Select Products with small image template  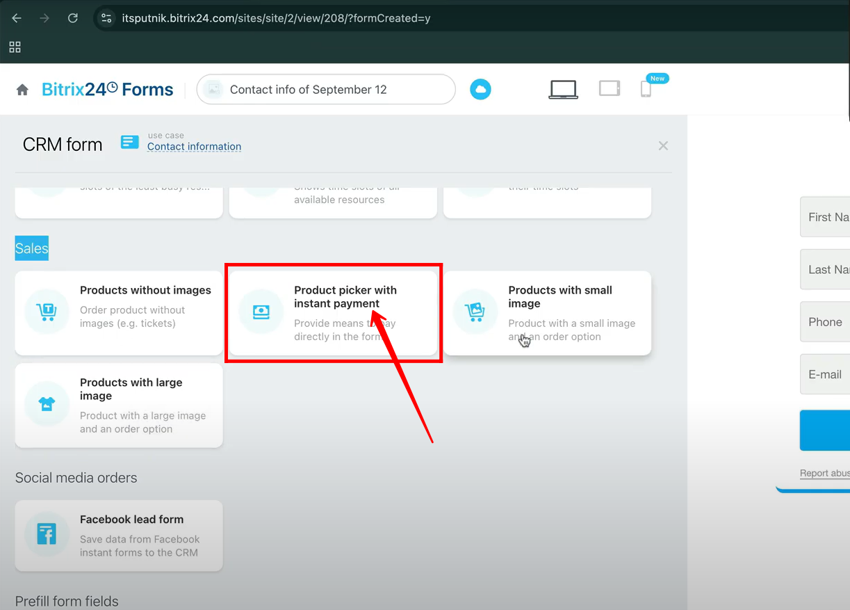click(x=547, y=313)
